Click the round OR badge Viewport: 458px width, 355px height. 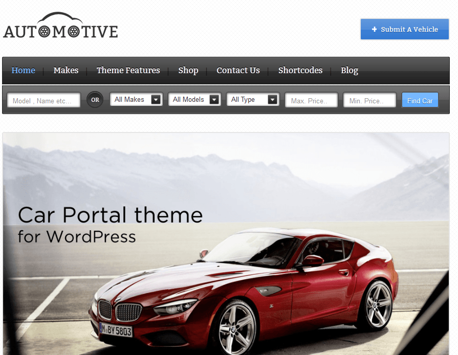(95, 100)
